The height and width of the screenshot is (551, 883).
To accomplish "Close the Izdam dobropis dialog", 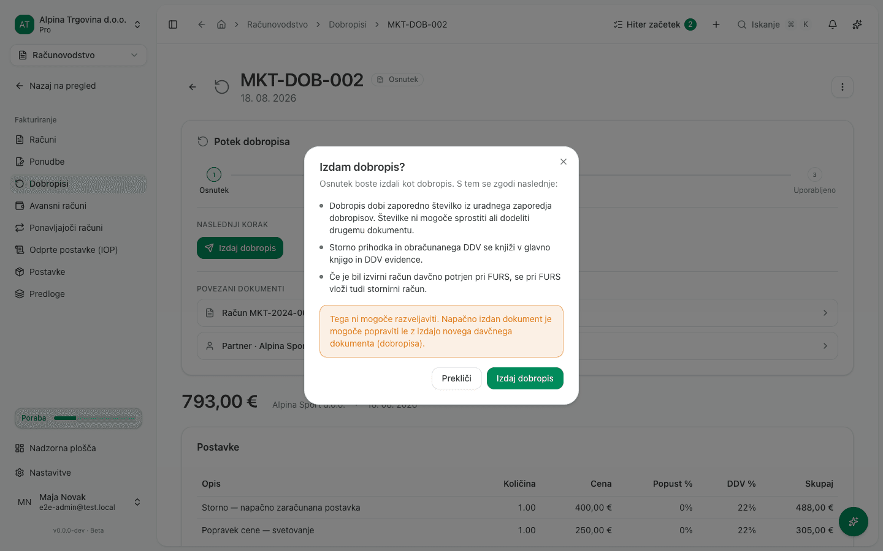I will tap(563, 162).
